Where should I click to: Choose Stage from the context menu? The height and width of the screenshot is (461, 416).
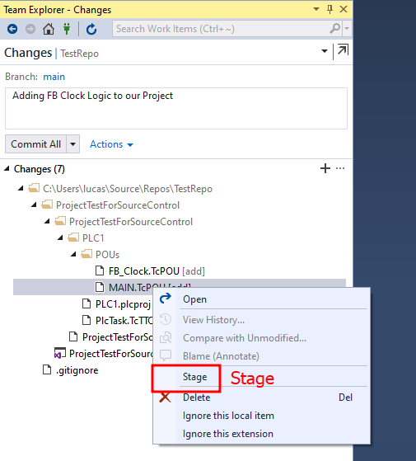coord(194,377)
